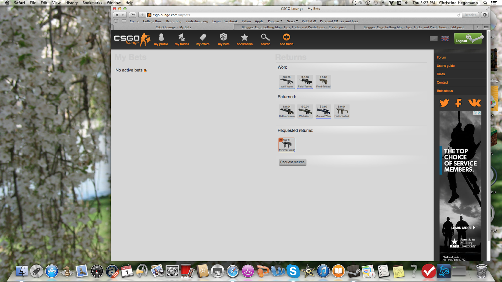Viewport: 502px width, 282px height.
Task: Open Spotlight search in the menu bar
Action: coord(485,3)
